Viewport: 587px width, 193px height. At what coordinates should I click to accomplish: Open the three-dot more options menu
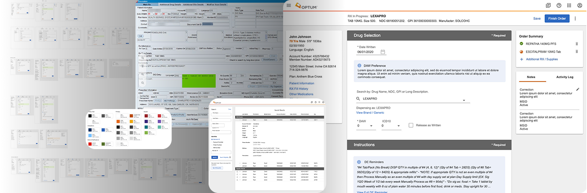[x=575, y=18]
